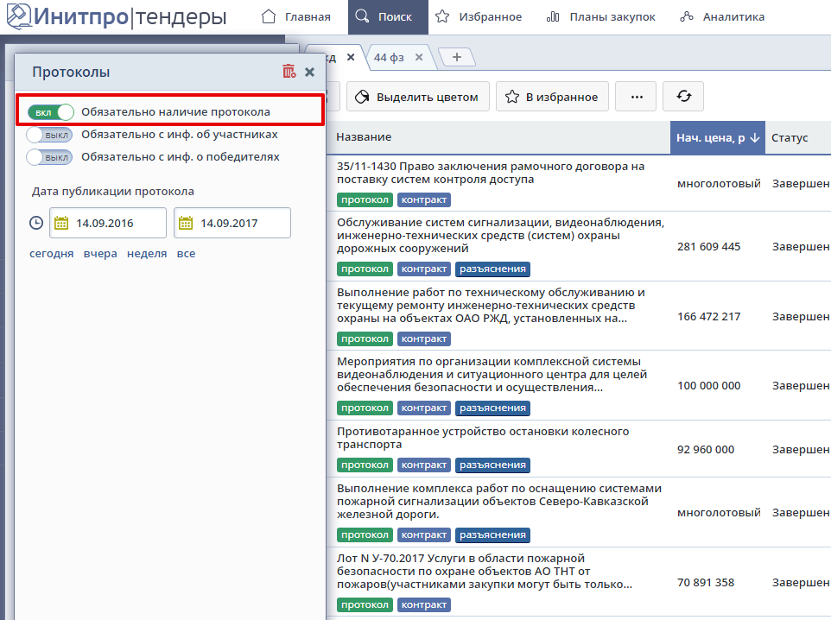Enable 'Обязательно с инф. об участниках' toggle
This screenshot has width=831, height=620.
point(50,135)
